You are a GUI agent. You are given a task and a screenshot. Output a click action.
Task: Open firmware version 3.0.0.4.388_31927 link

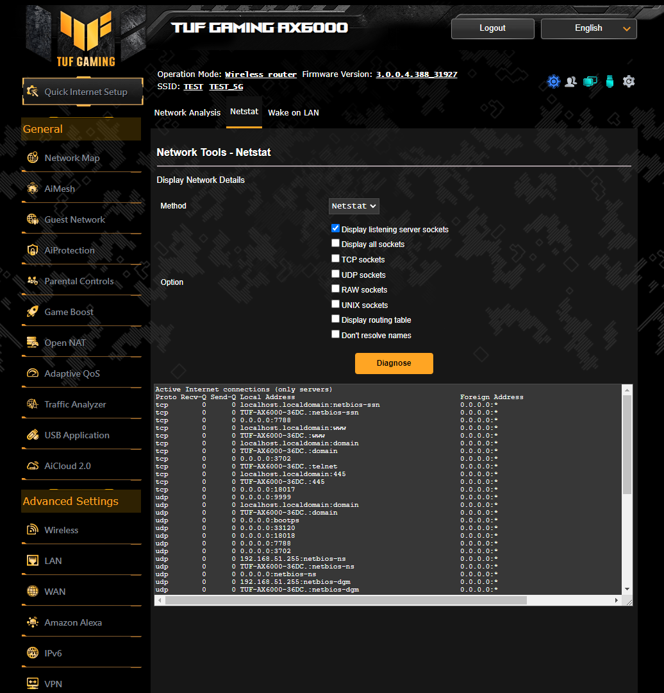tap(417, 74)
